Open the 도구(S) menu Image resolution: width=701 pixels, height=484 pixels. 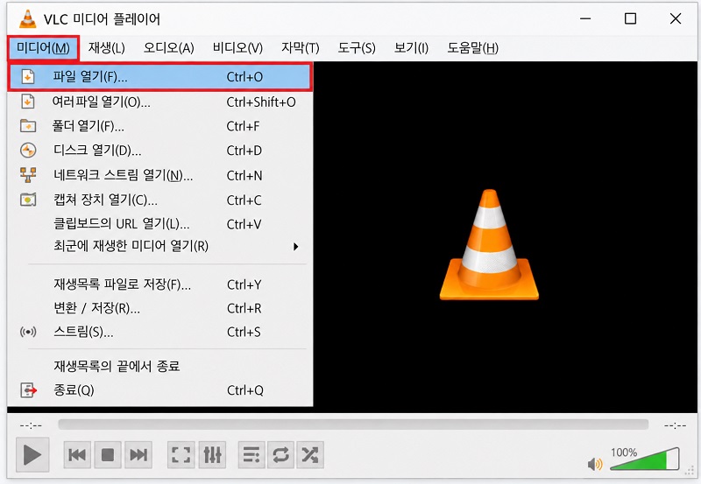357,48
